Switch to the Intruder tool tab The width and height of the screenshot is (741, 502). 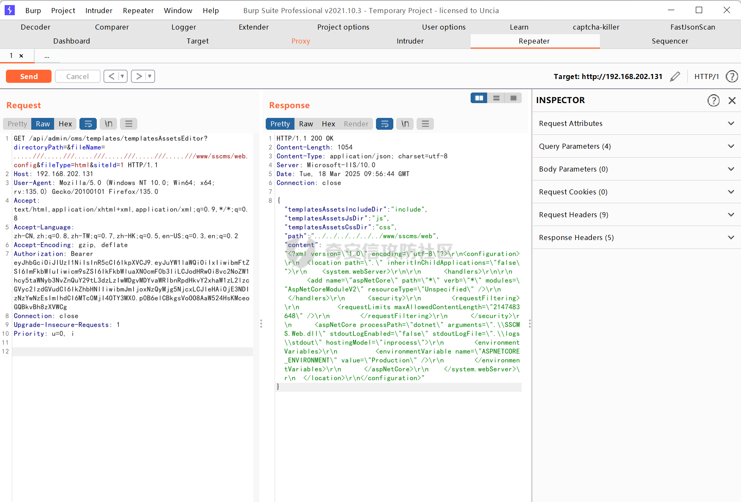(410, 41)
